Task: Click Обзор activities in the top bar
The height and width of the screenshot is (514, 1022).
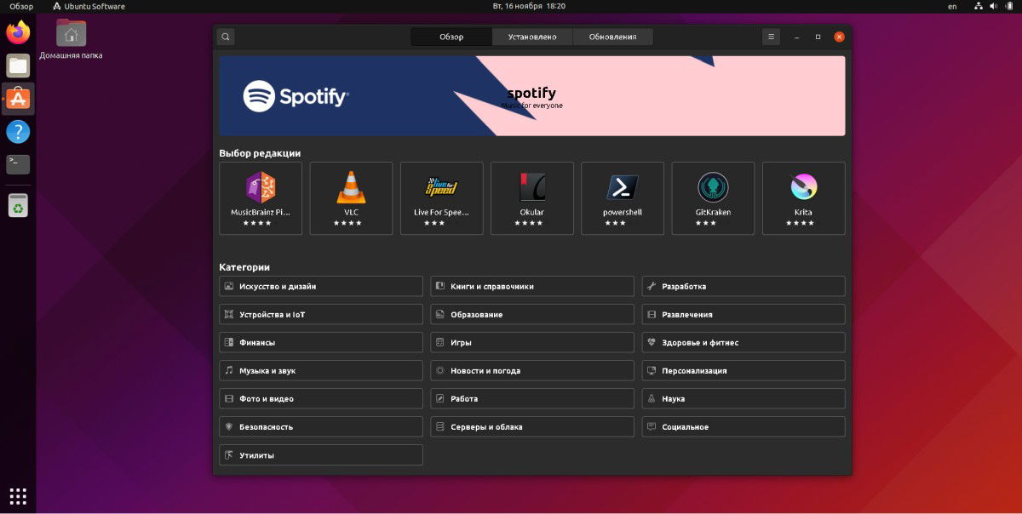Action: (x=20, y=6)
